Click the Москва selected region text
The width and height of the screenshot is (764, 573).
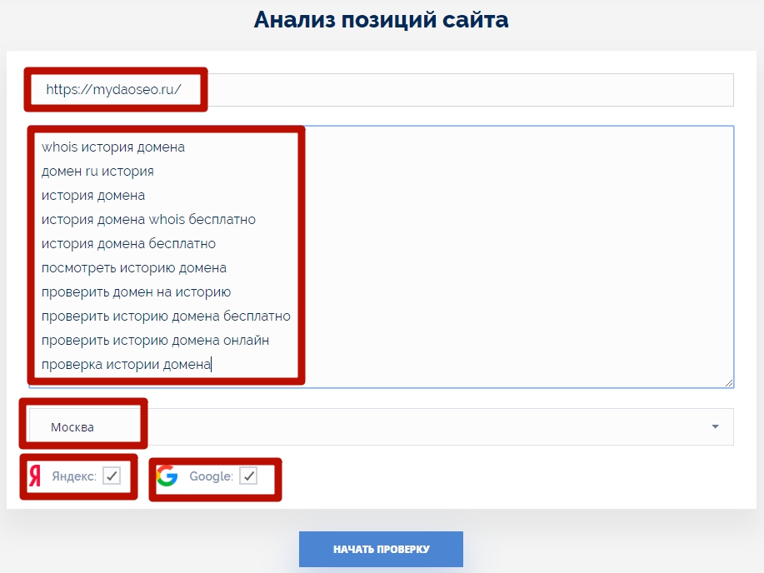72,427
